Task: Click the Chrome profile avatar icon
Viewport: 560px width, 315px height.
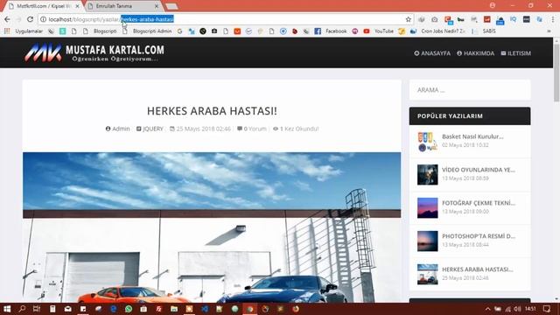Action: point(493,5)
